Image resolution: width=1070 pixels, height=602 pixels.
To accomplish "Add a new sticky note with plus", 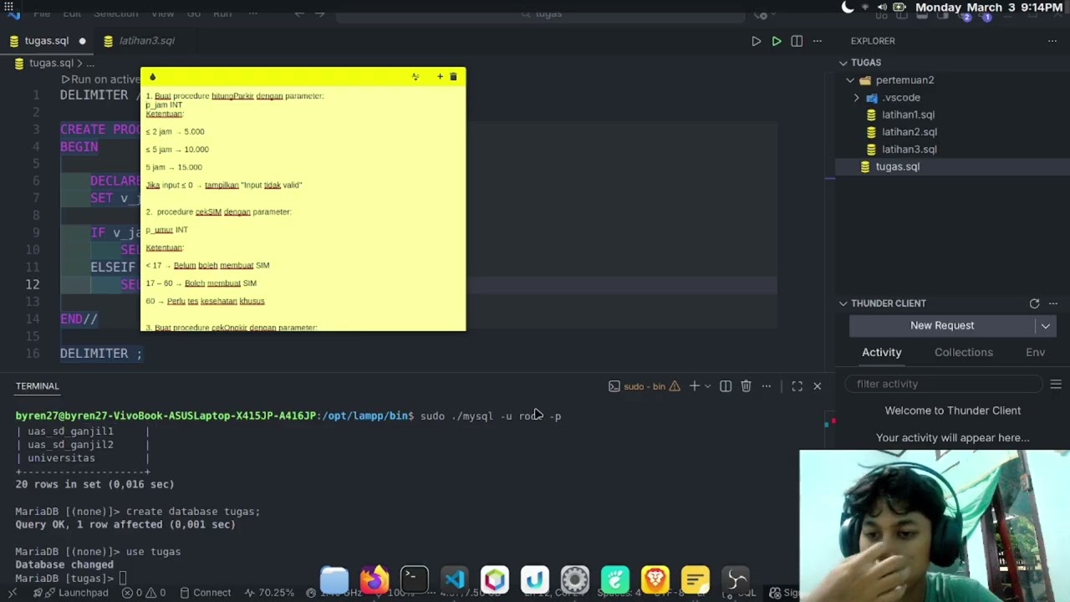I will [x=440, y=77].
